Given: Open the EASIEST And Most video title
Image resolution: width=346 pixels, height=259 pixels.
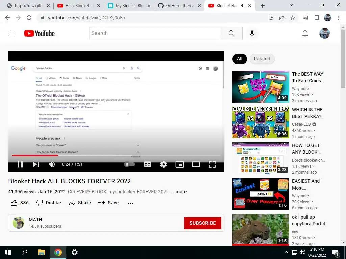Looking at the screenshot, I should 305,184.
